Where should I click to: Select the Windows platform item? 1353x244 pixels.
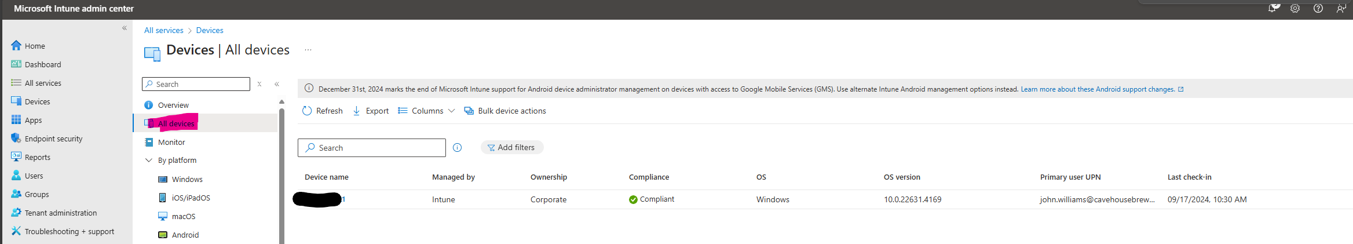187,179
